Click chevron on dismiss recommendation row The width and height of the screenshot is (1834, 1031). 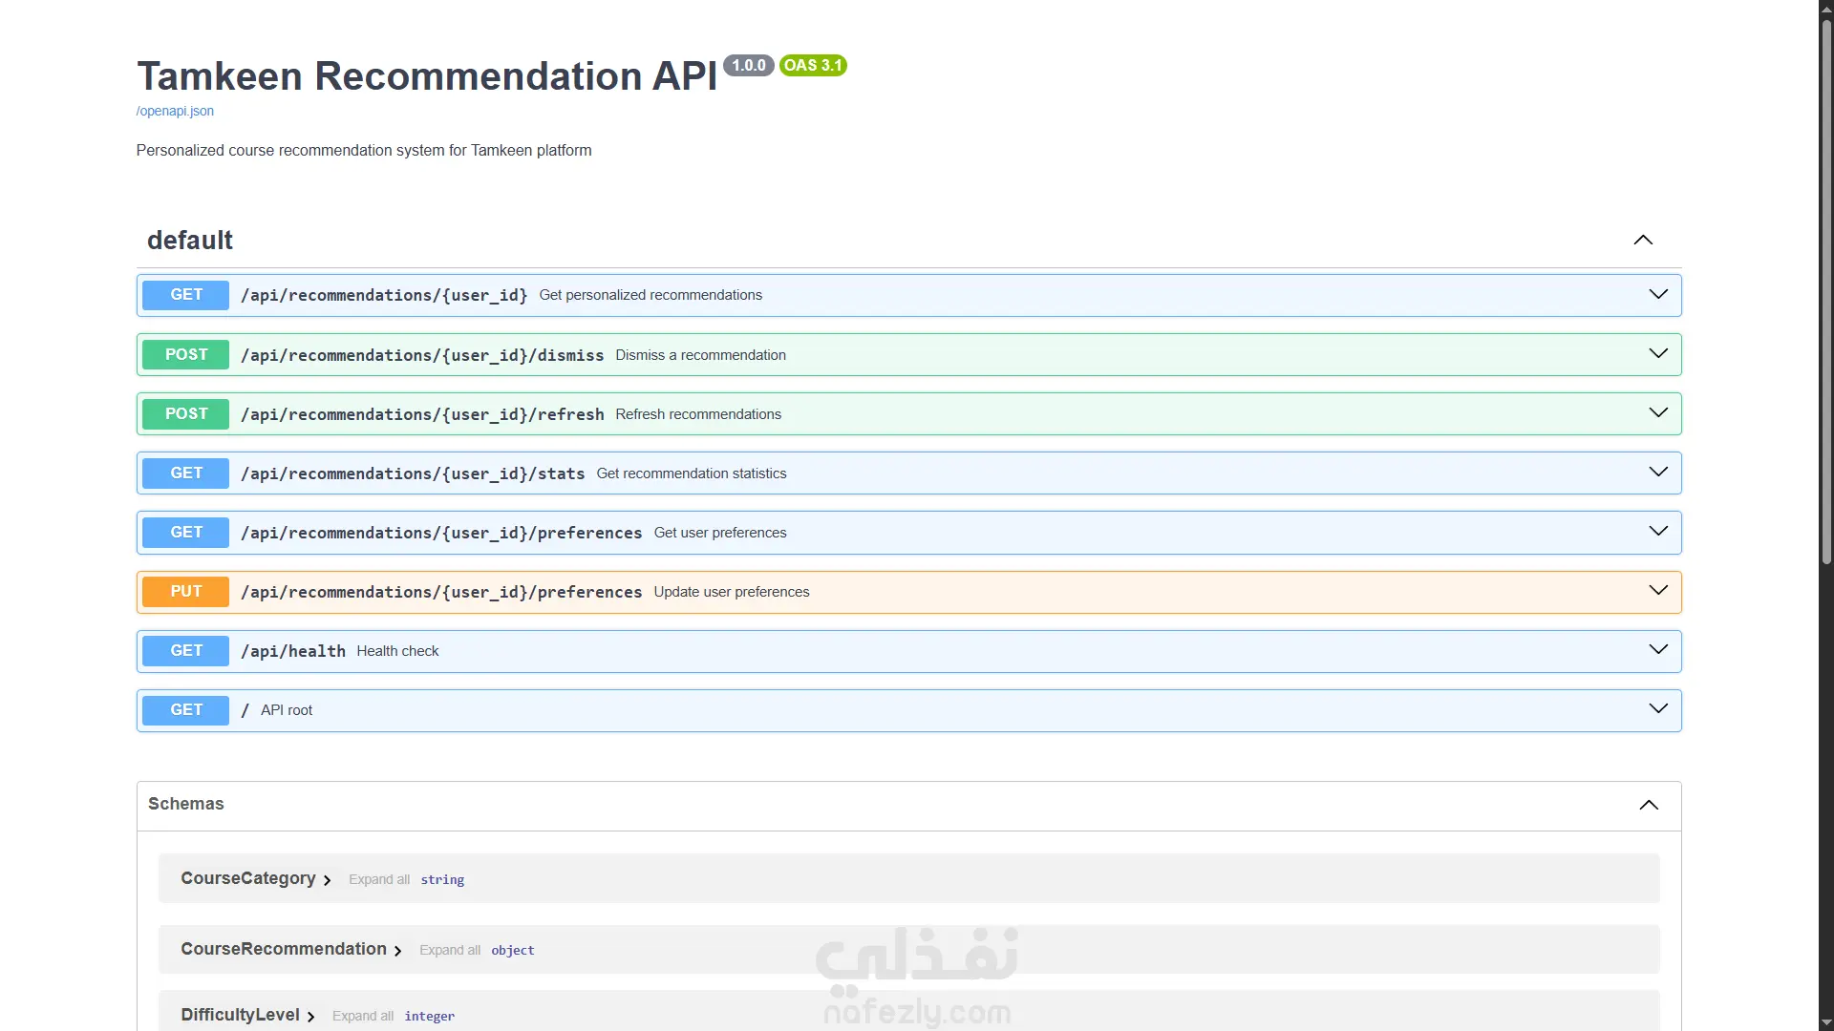(x=1657, y=354)
